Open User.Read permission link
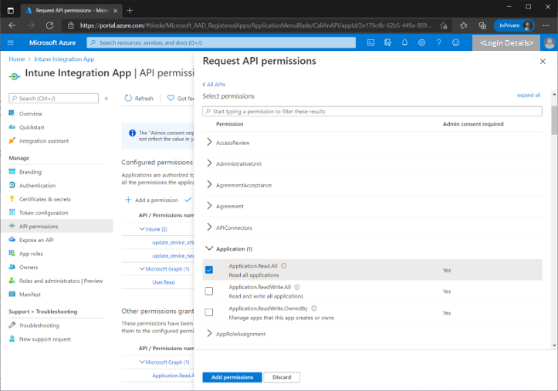The height and width of the screenshot is (391, 558). point(164,282)
